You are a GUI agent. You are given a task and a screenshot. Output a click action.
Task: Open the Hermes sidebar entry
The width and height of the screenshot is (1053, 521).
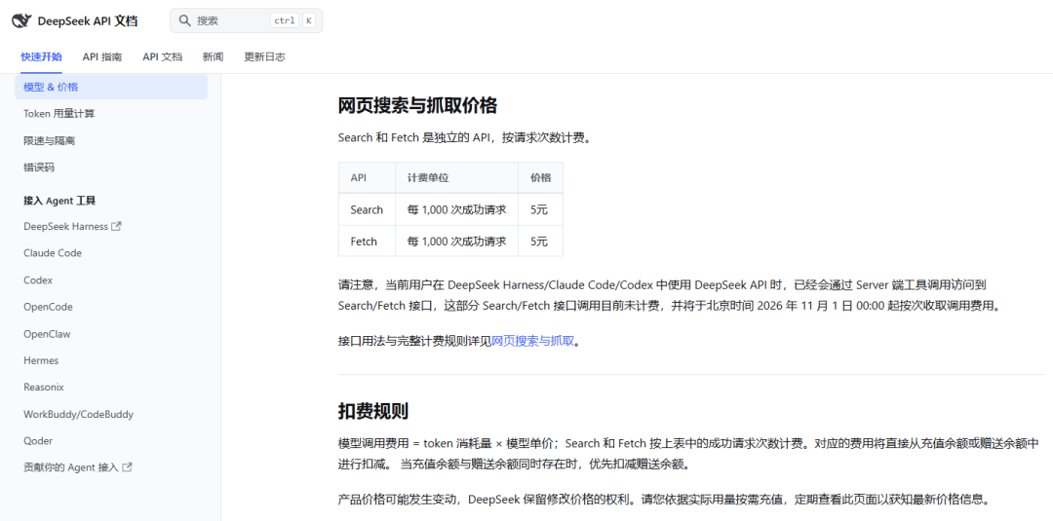point(41,360)
